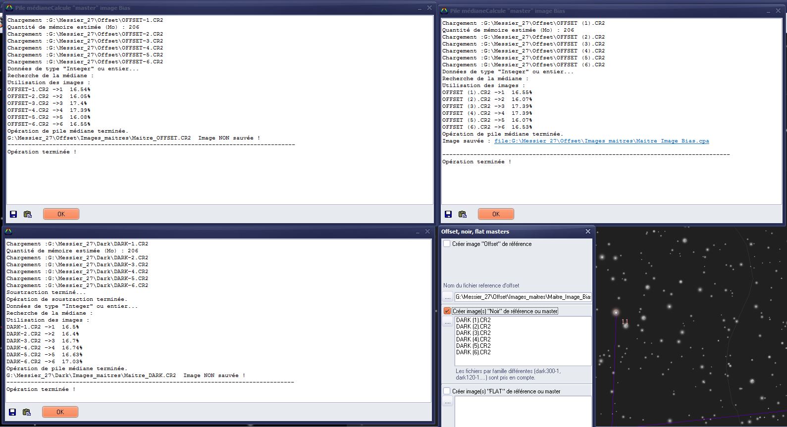Image resolution: width=787 pixels, height=427 pixels.
Task: Click clipboard icon in top-right Bias log window
Action: 463,214
